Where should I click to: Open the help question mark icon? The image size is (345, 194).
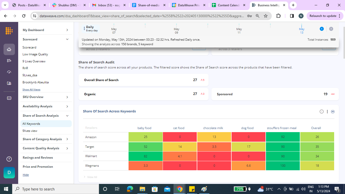9,159
